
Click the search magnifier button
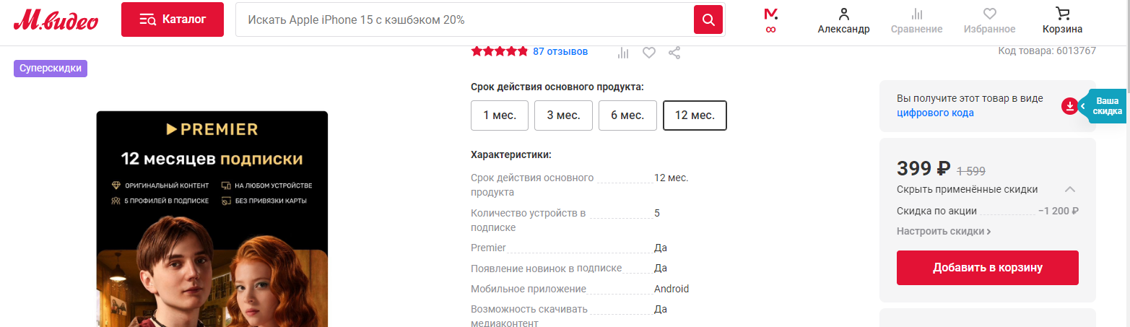click(708, 19)
